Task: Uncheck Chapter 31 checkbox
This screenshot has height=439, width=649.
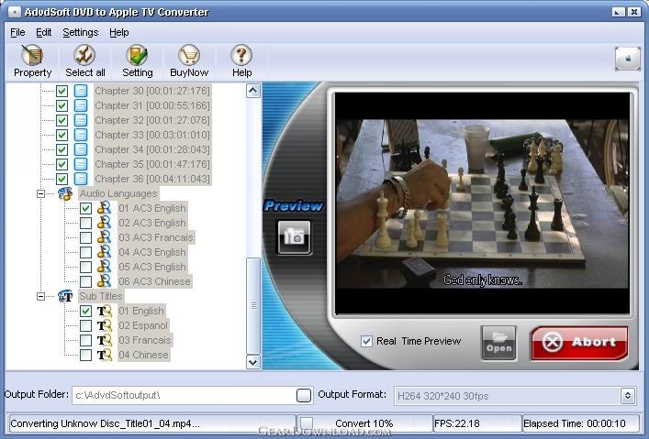Action: (62, 105)
